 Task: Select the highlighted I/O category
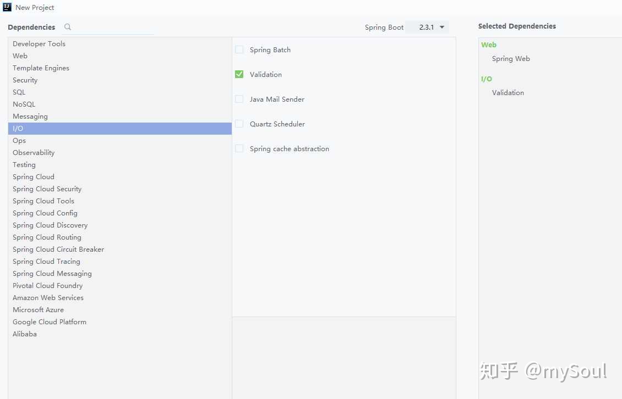(120, 129)
